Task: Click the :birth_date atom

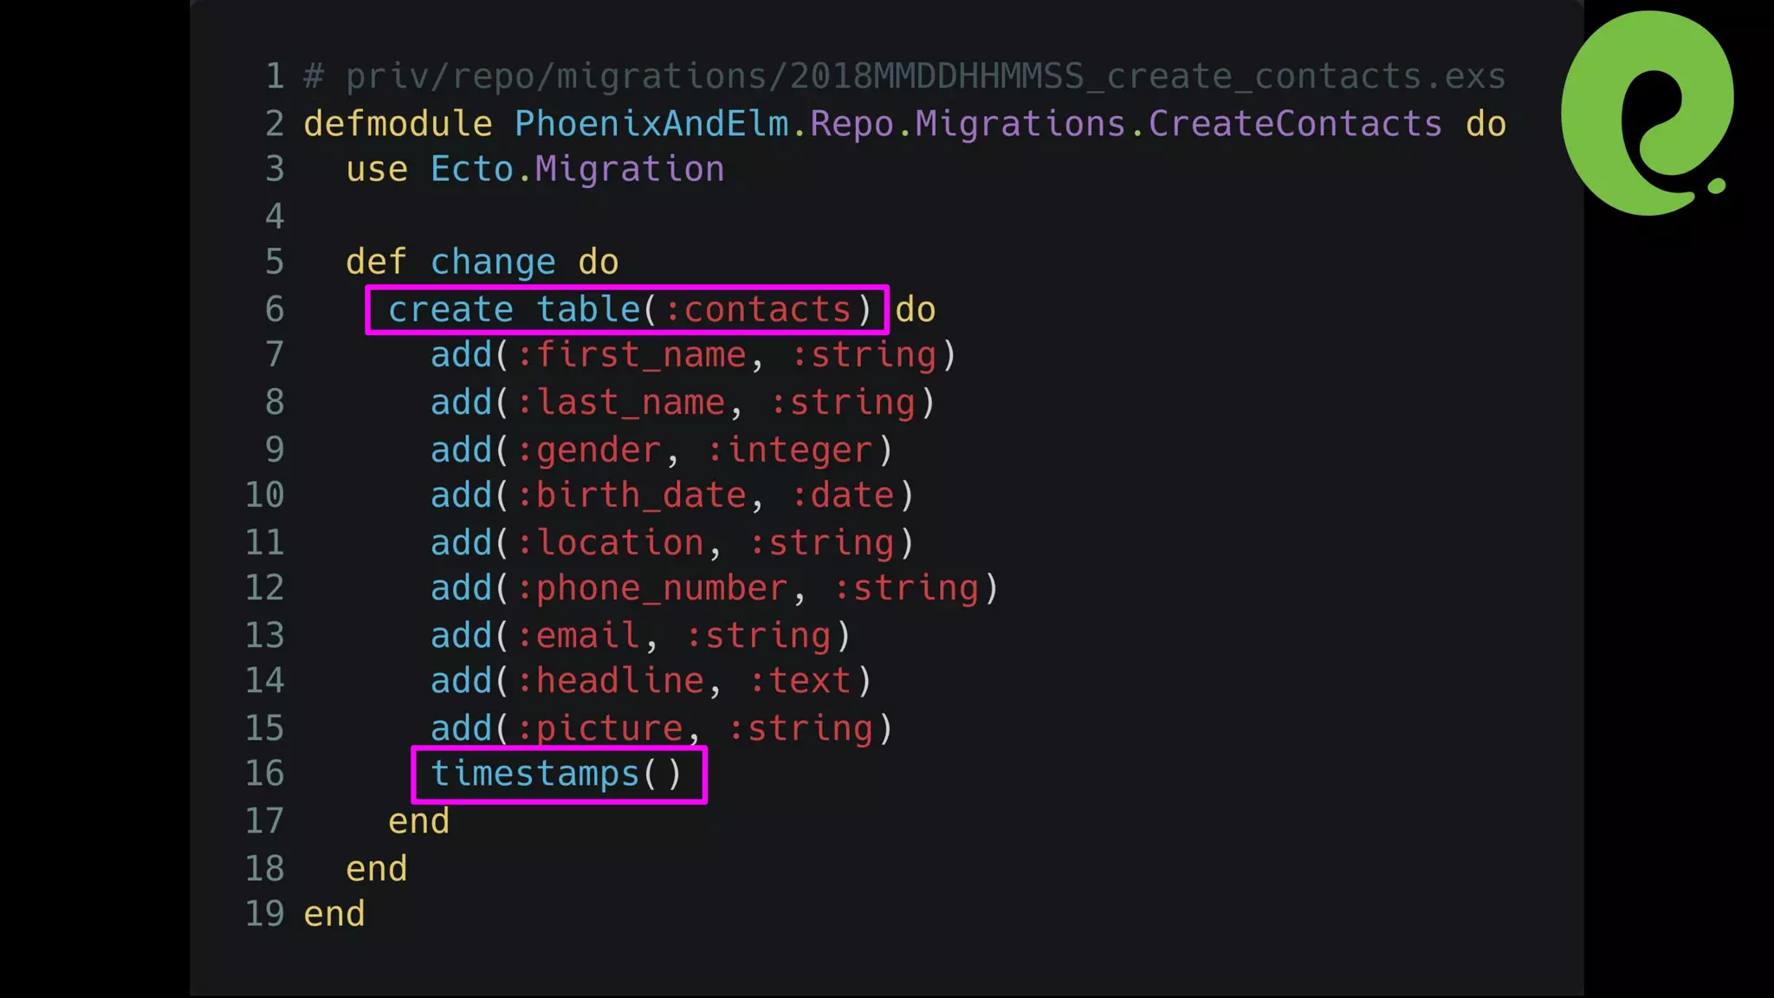Action: pos(631,496)
